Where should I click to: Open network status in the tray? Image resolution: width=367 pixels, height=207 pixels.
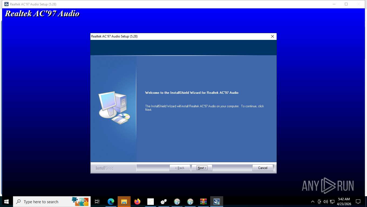tap(332, 202)
